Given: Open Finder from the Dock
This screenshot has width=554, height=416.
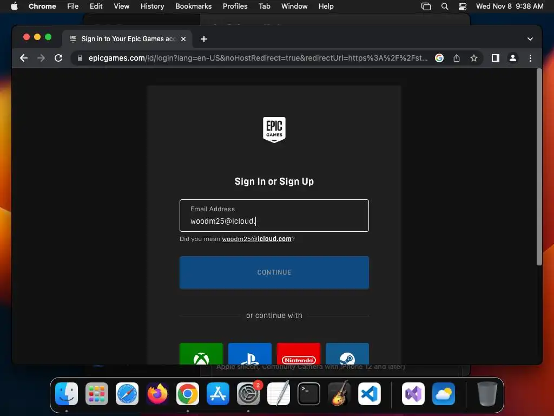Looking at the screenshot, I should point(67,394).
